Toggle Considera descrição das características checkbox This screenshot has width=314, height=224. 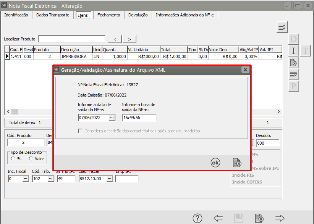pos(80,131)
